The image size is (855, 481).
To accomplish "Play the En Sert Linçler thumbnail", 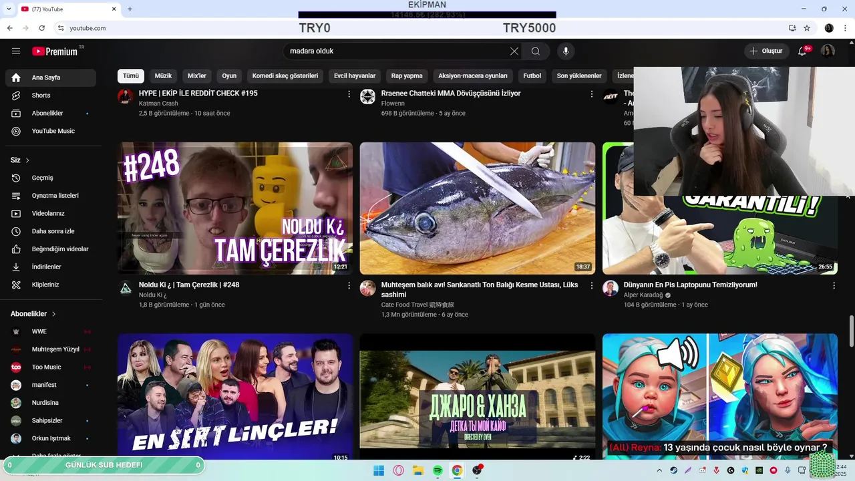I will pos(235,397).
